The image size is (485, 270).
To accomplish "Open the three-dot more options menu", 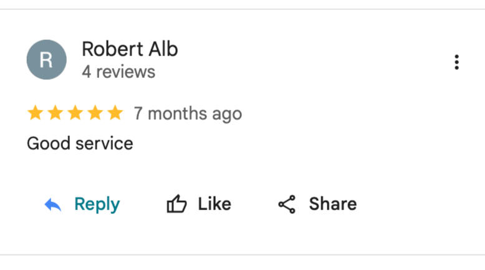I will [x=457, y=62].
